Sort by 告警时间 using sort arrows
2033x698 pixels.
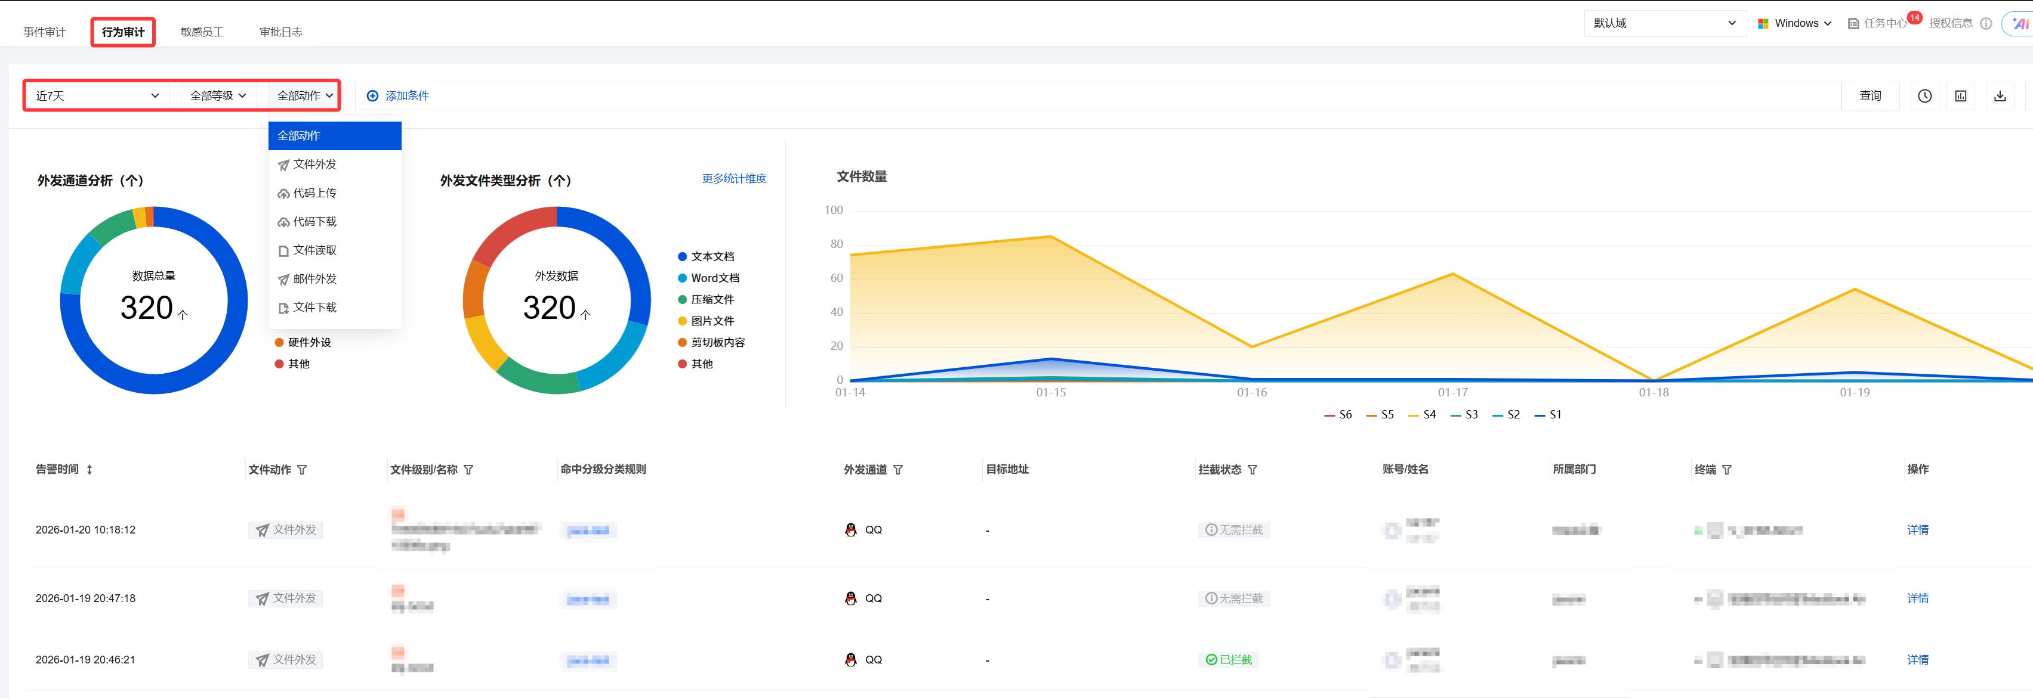pos(89,470)
